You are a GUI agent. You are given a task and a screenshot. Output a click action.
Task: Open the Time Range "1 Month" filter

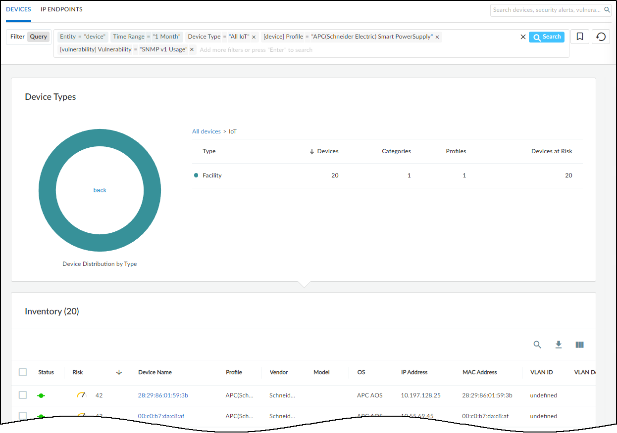click(x=147, y=37)
